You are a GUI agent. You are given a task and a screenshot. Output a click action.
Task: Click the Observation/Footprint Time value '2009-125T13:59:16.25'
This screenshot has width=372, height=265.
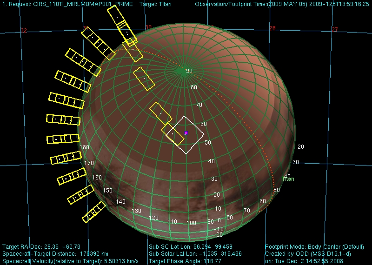(339, 4)
